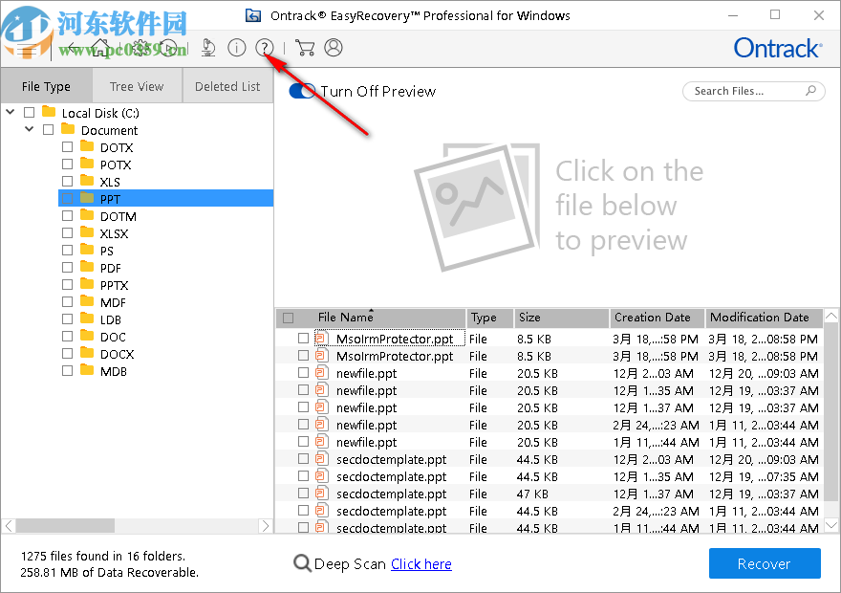841x593 pixels.
Task: Open the Home screen icon
Action: coord(100,47)
